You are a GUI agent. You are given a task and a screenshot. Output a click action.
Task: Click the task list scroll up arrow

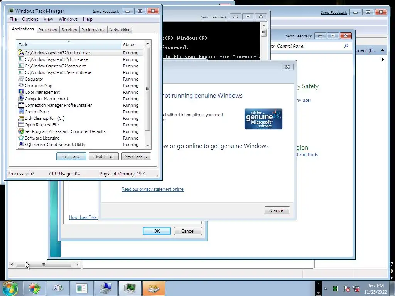(x=148, y=44)
